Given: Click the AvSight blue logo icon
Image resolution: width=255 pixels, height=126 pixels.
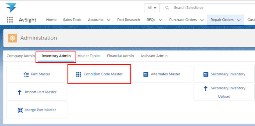Looking at the screenshot, I should [11, 8].
